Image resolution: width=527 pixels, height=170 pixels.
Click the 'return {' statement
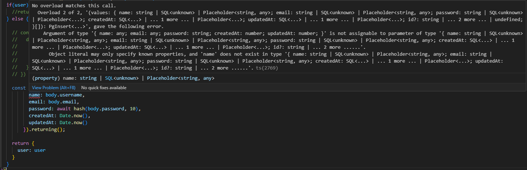click(x=23, y=143)
